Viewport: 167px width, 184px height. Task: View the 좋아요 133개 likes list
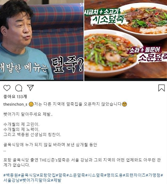(15, 97)
